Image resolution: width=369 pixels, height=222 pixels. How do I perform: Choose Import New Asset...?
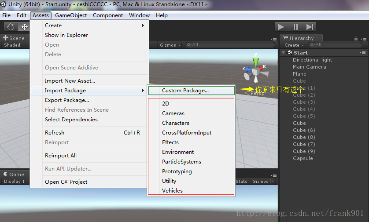pyautogui.click(x=89, y=81)
